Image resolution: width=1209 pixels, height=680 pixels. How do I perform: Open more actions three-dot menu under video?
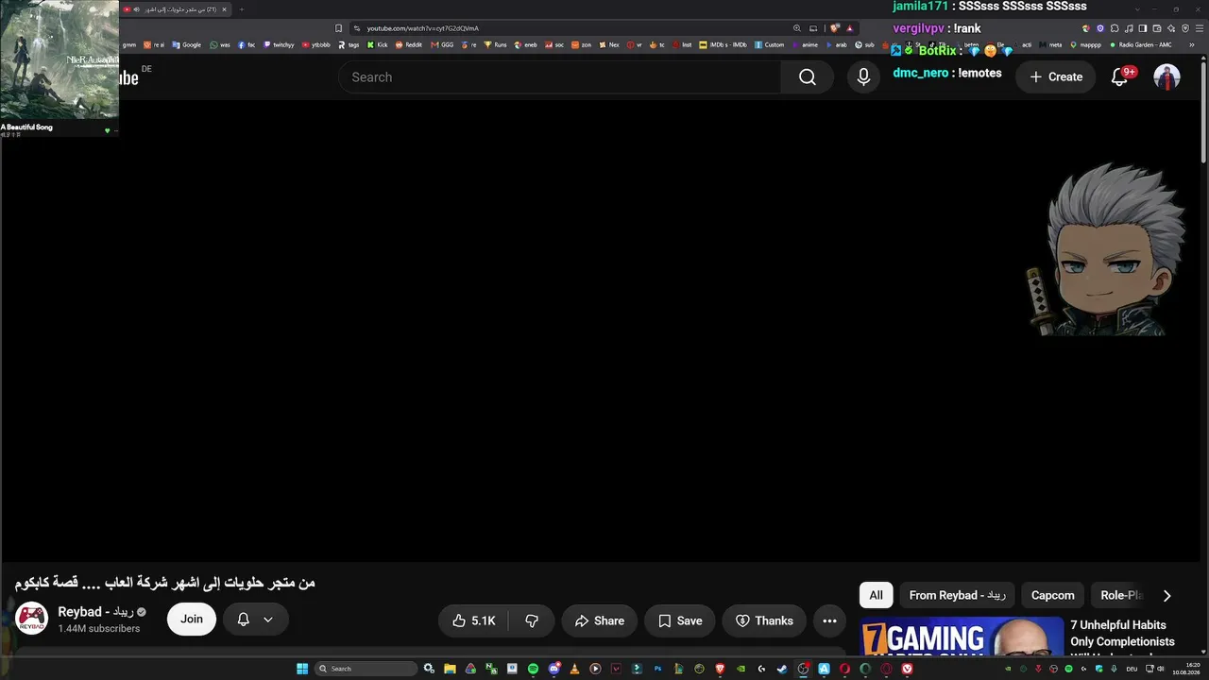coord(829,620)
